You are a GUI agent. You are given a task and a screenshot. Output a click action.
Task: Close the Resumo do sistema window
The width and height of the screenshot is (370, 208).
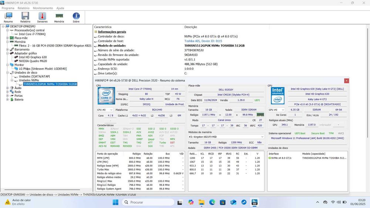(346, 81)
